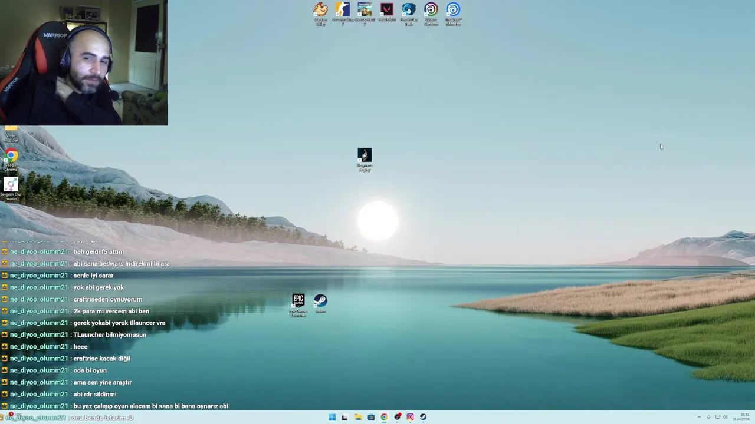The height and width of the screenshot is (424, 755).
Task: Click the chat message 'abi rdr sildinmi'
Action: point(95,394)
